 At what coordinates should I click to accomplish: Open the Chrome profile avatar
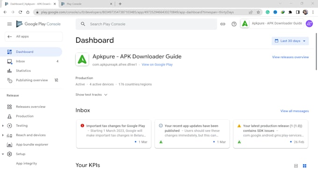pyautogui.click(x=305, y=12)
